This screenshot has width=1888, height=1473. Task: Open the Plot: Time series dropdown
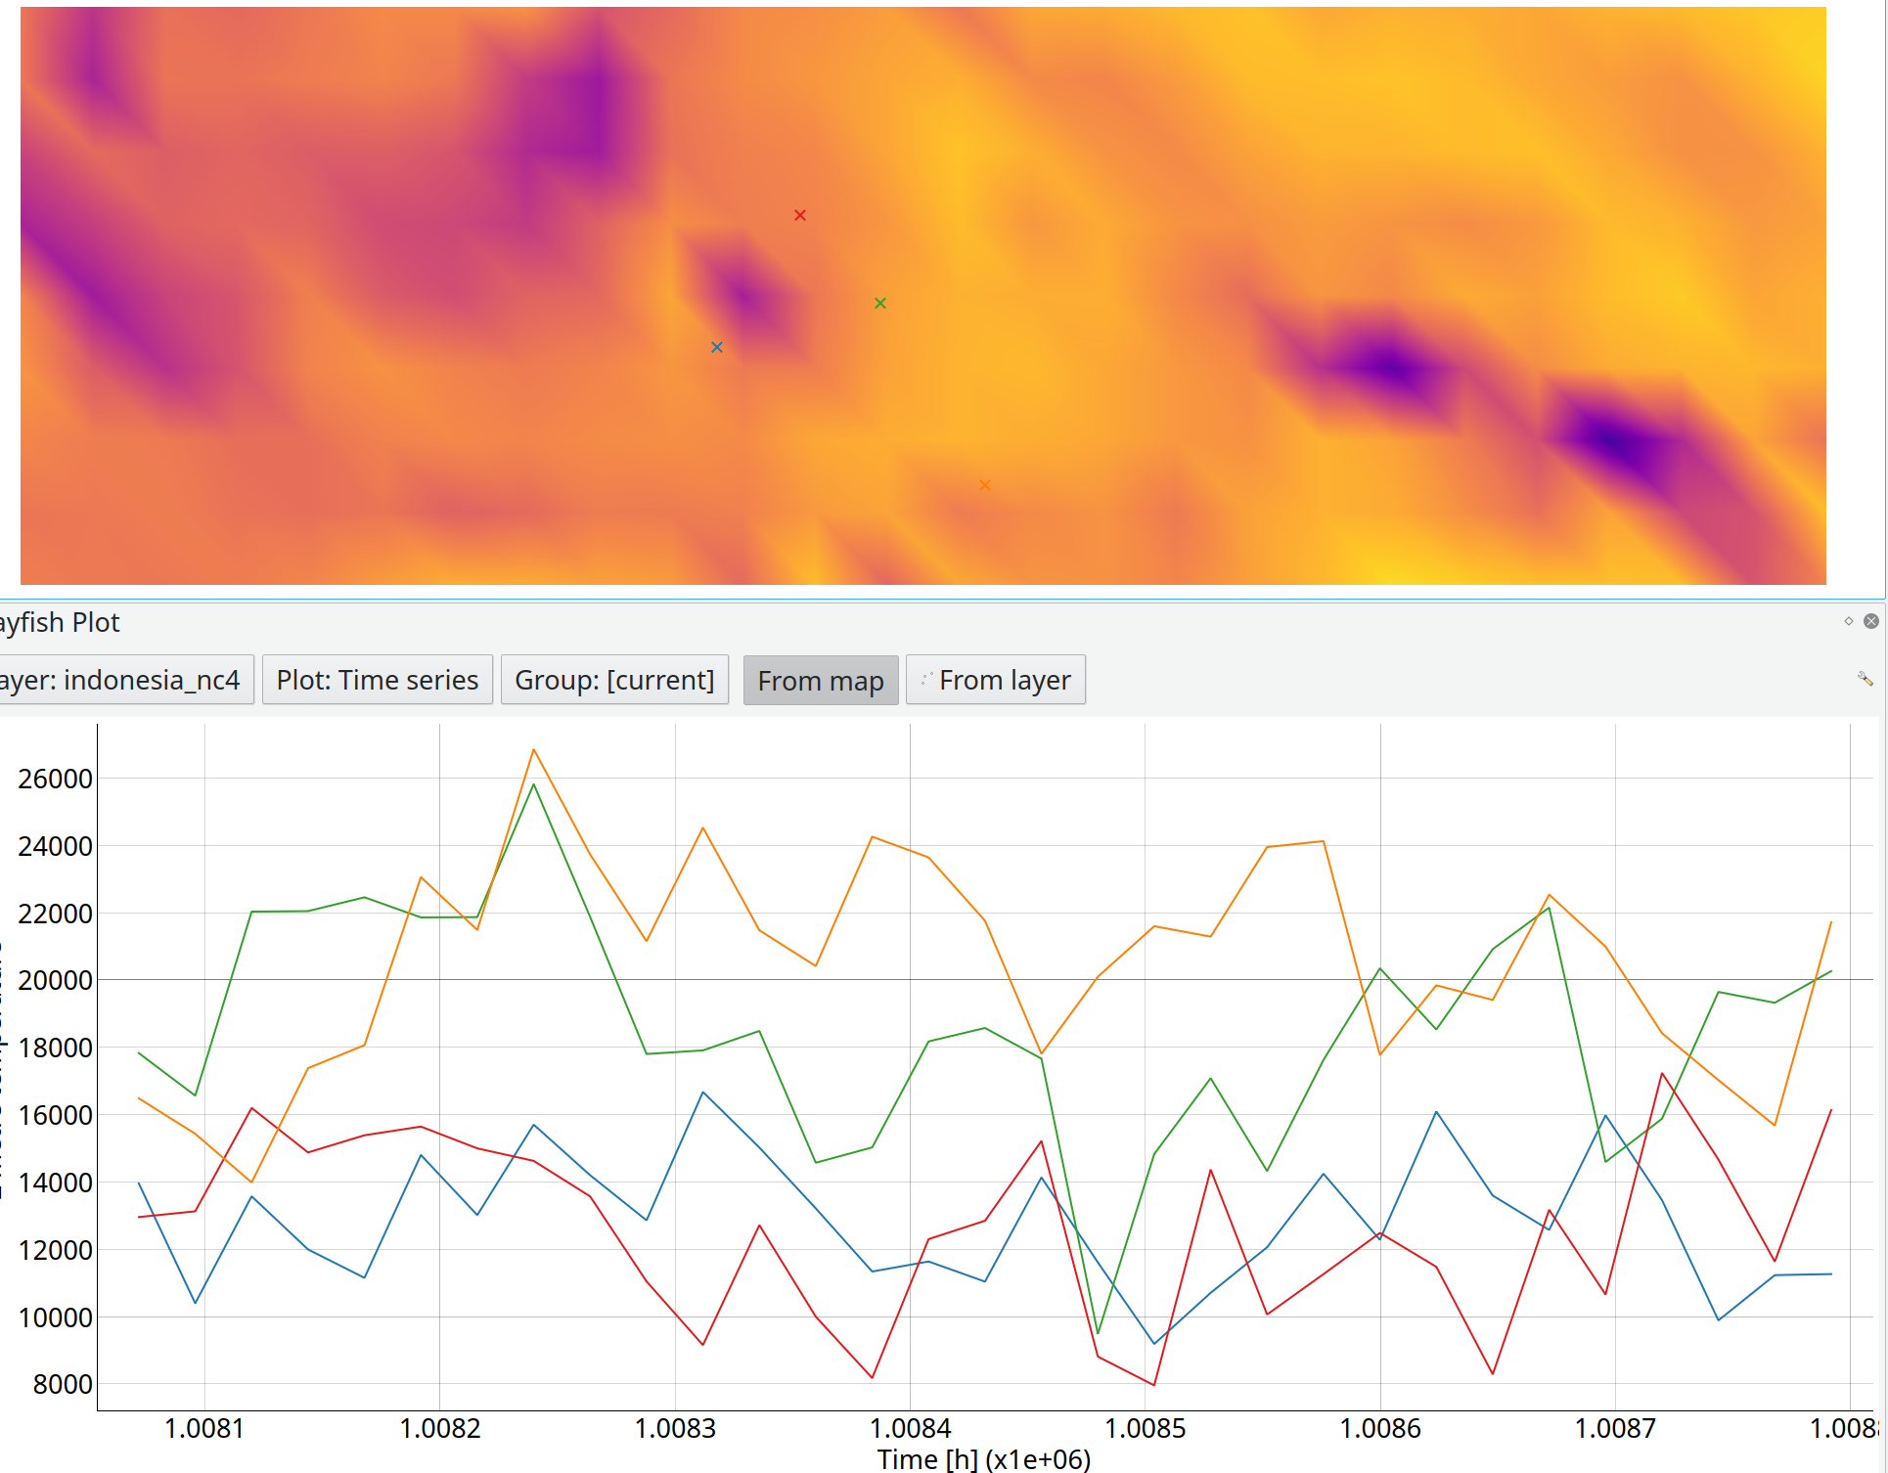(x=377, y=680)
